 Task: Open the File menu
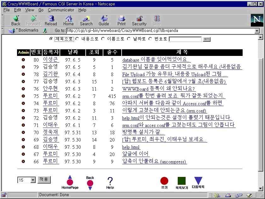click(x=6, y=10)
